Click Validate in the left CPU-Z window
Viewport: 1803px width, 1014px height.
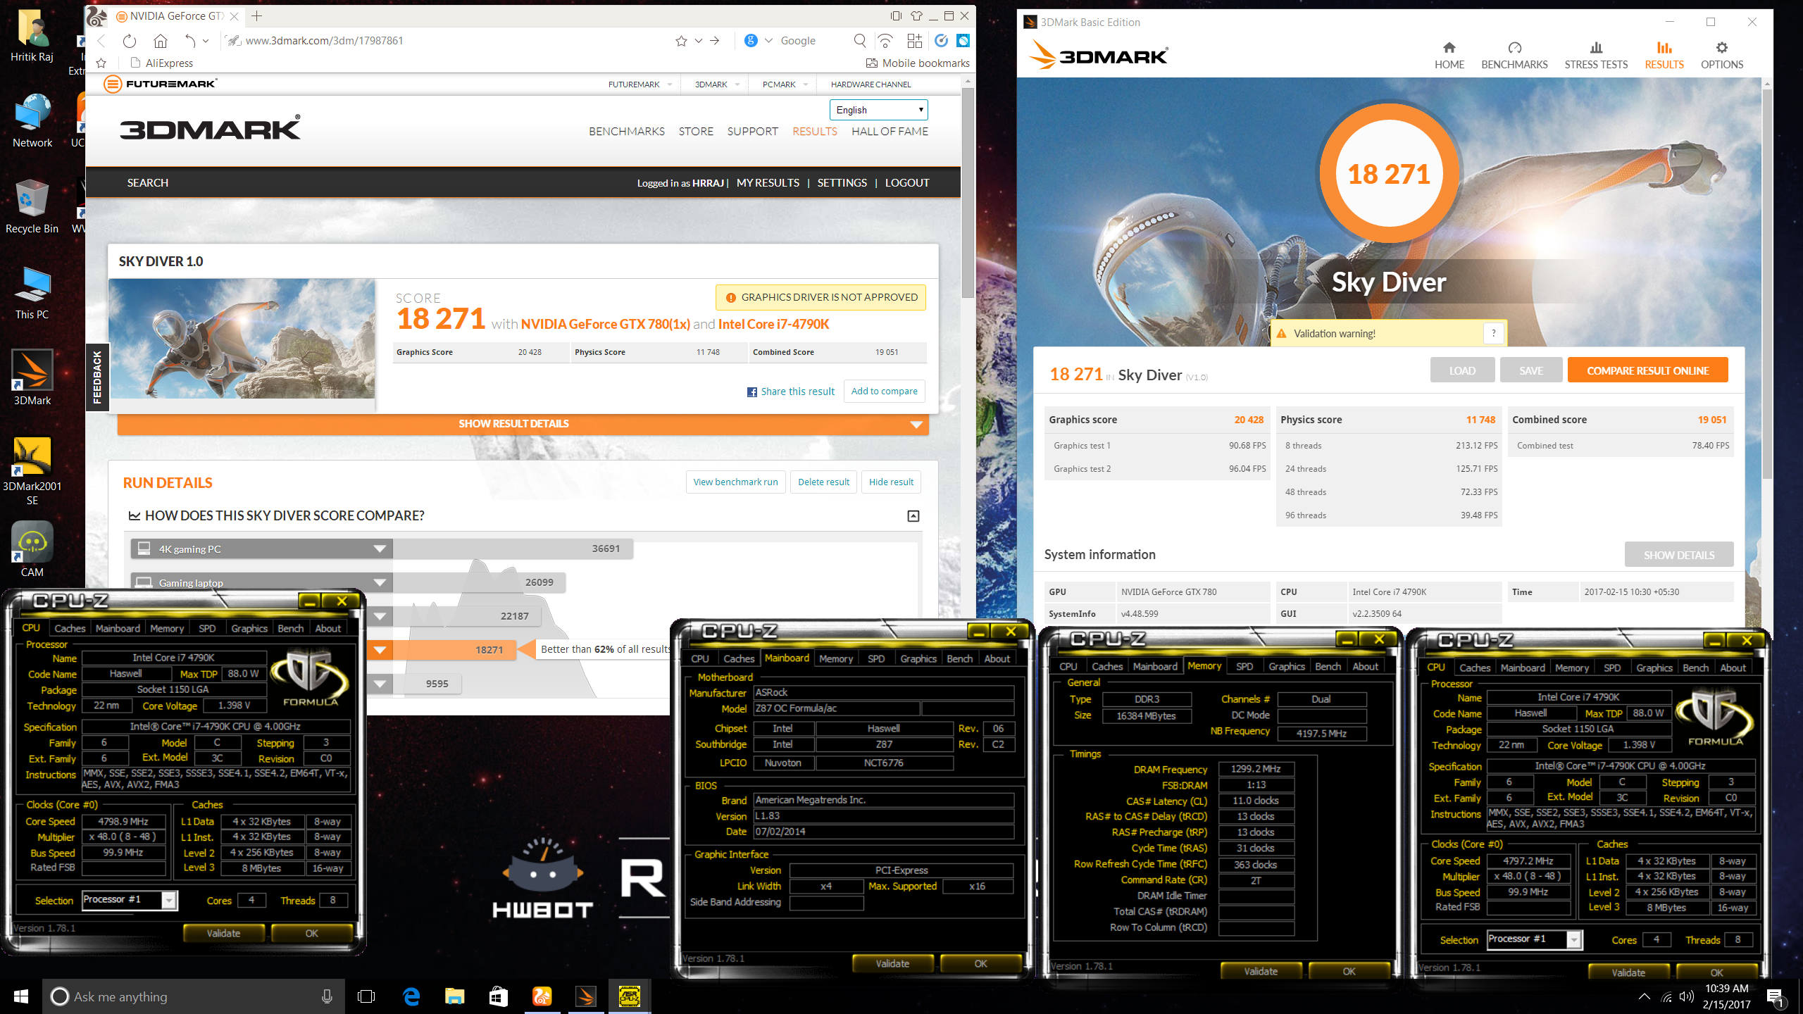223,933
